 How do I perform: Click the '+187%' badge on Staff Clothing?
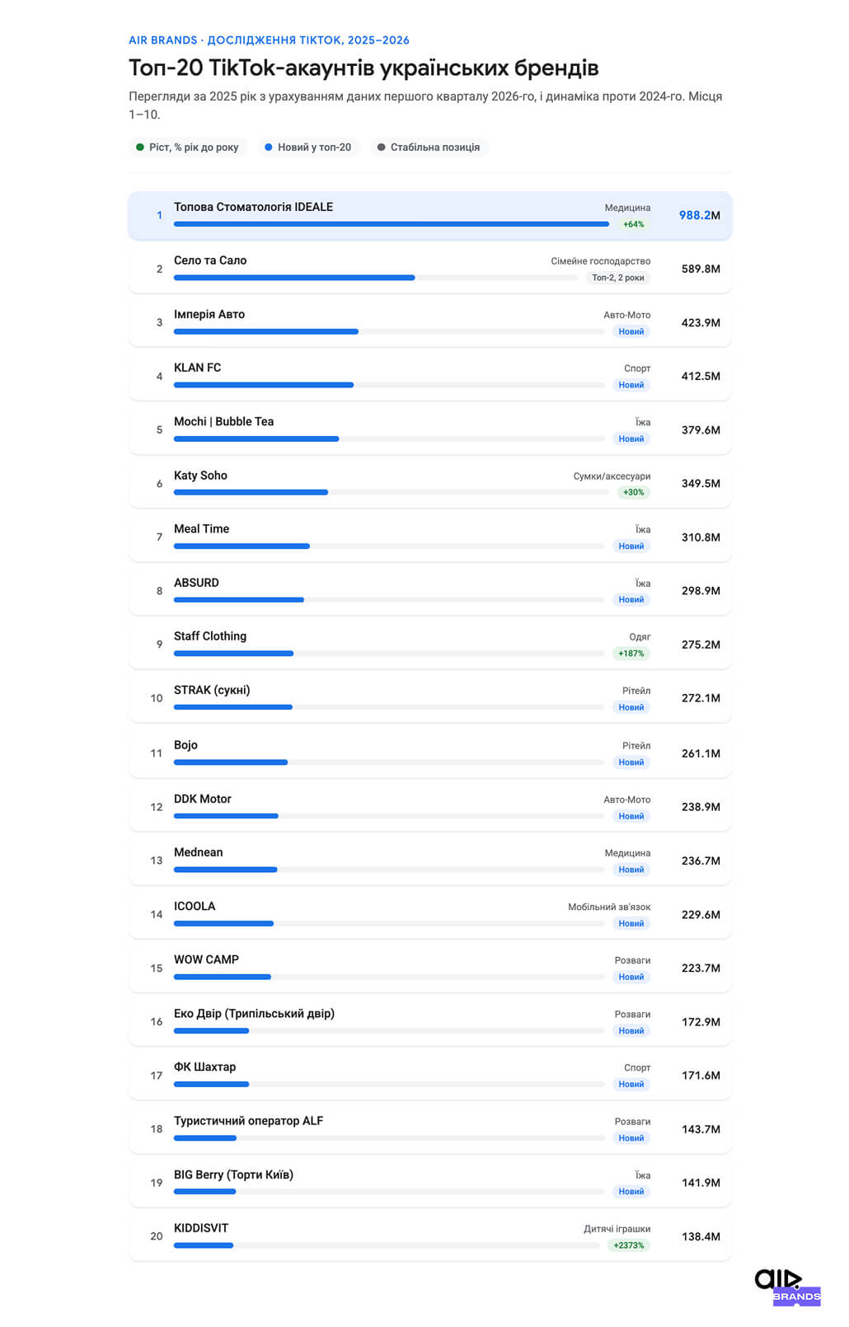point(631,654)
